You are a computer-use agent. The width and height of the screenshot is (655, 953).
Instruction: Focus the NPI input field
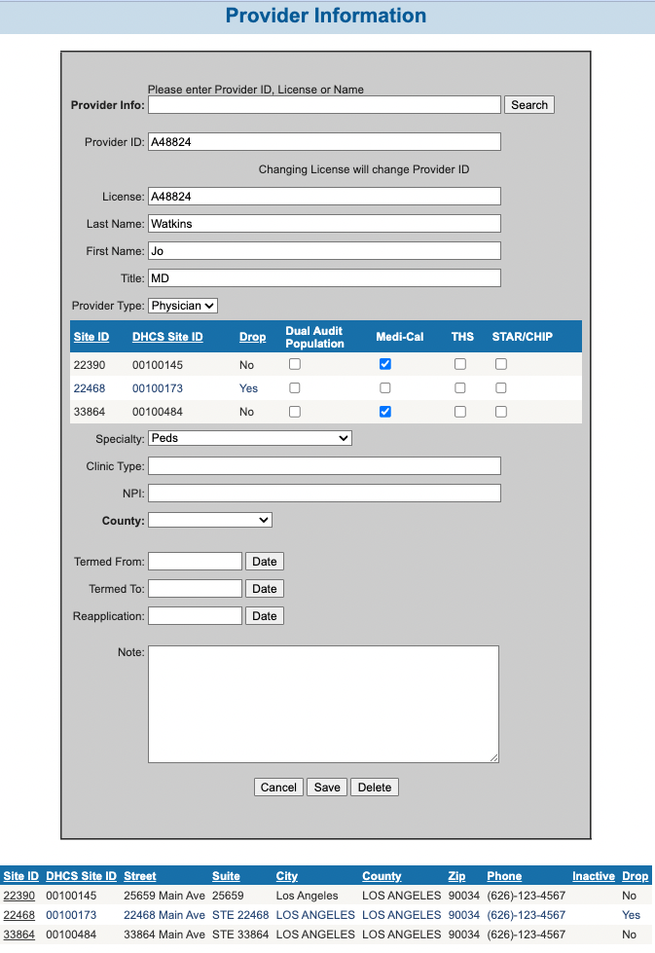[x=324, y=494]
